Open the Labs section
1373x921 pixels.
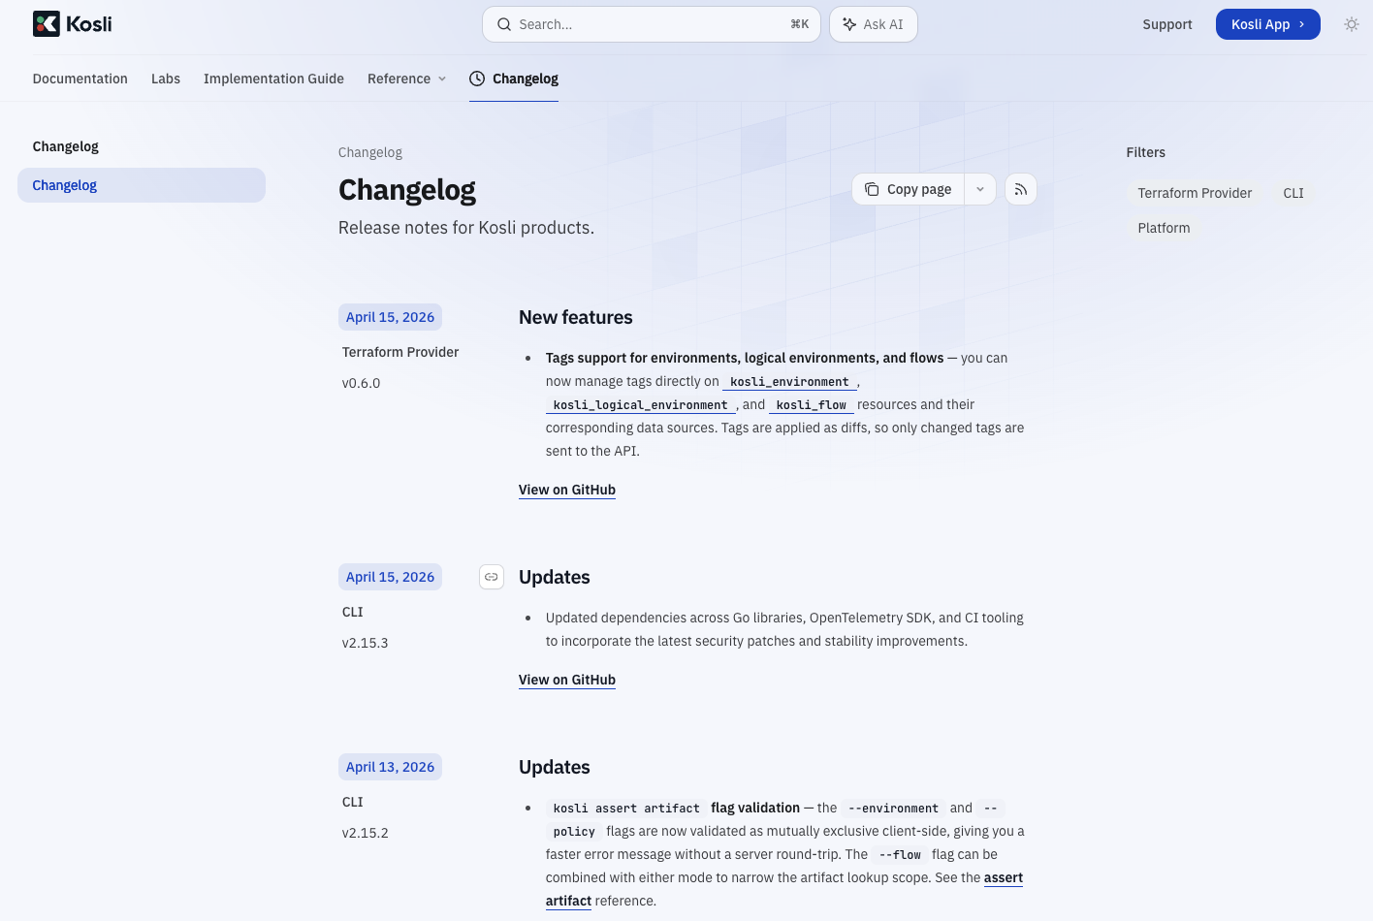165,79
